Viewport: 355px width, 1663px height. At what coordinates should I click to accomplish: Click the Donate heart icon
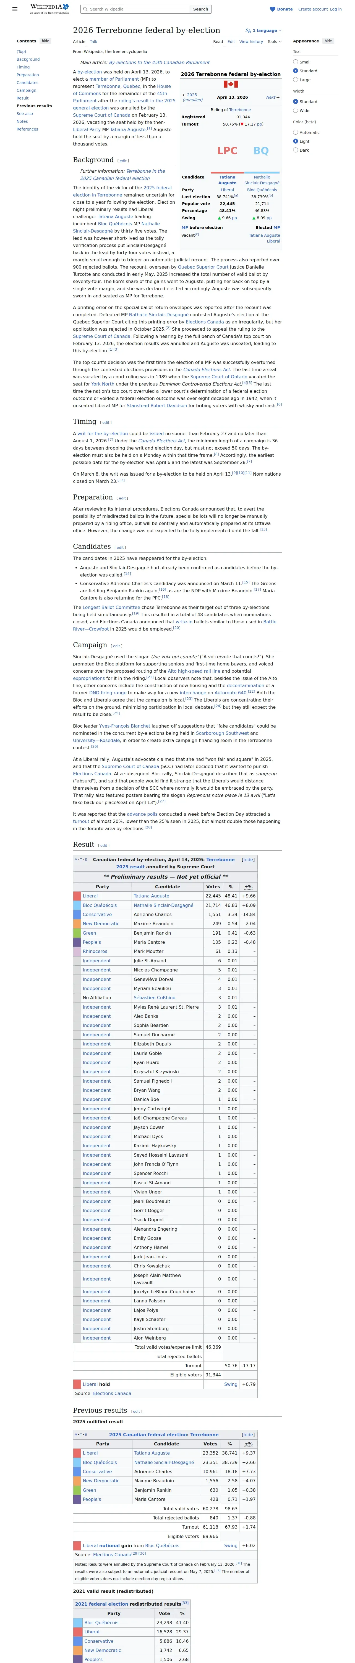(x=273, y=9)
